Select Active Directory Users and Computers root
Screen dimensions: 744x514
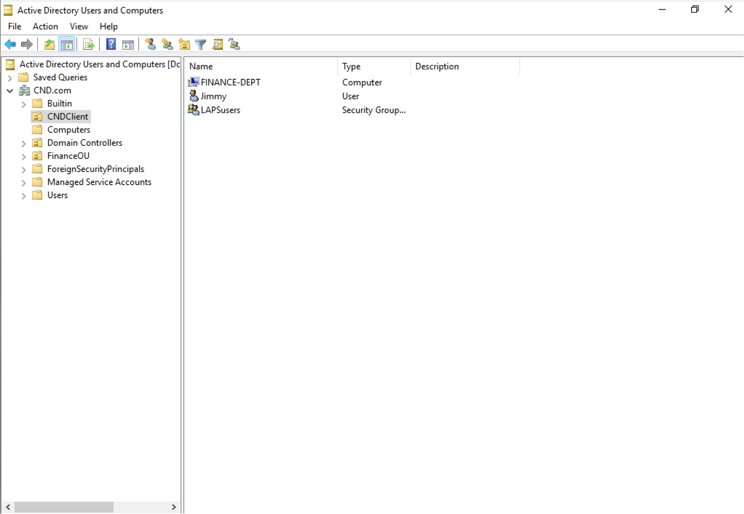[99, 64]
